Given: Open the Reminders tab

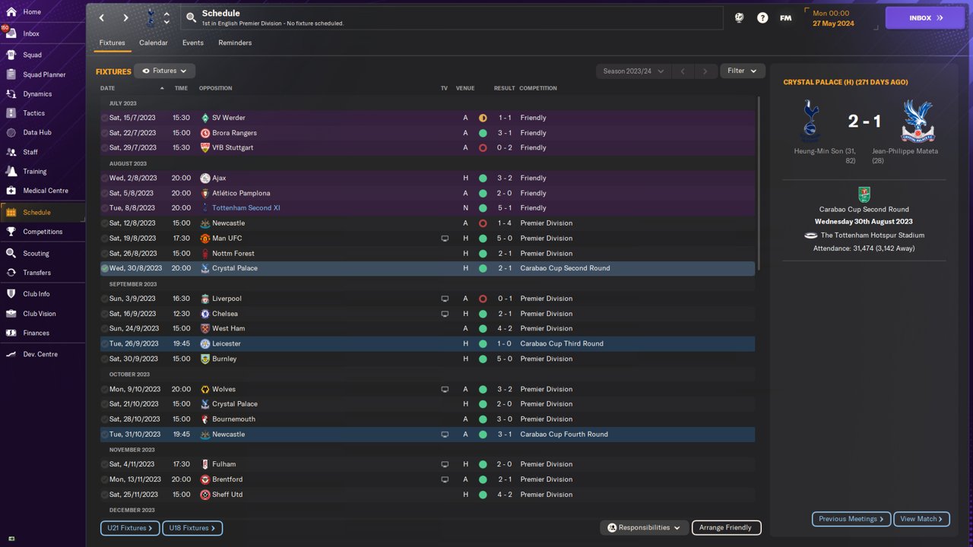Looking at the screenshot, I should [x=235, y=43].
